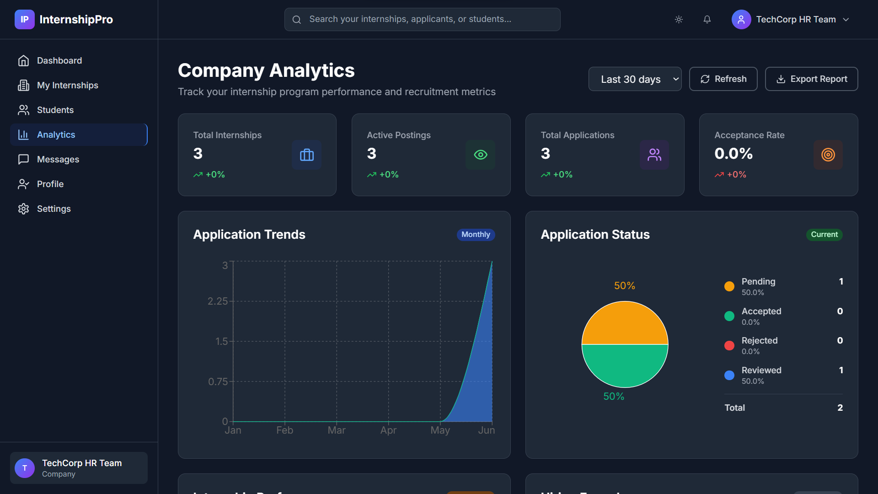Screen dimensions: 878x494
Task: Click the briefcase icon in Total Internships card
Action: point(306,155)
